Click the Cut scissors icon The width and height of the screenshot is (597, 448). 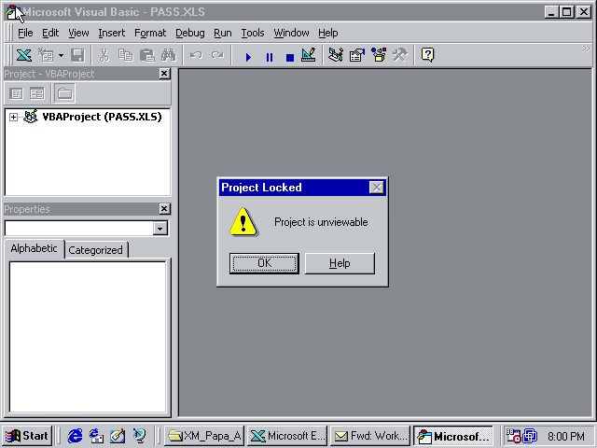click(x=104, y=55)
